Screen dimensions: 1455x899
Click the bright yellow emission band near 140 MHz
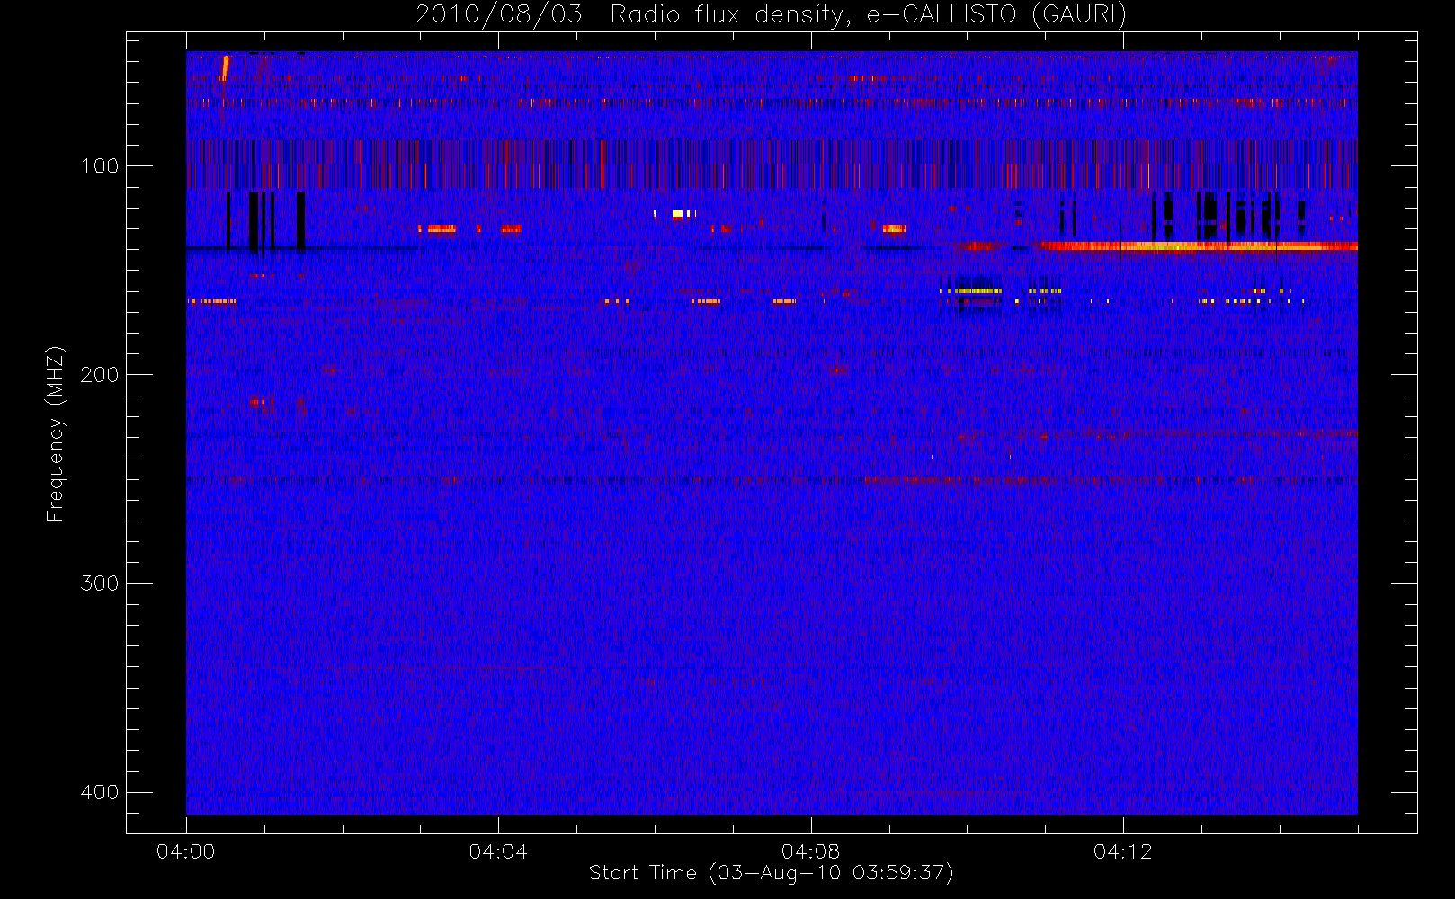click(1199, 245)
